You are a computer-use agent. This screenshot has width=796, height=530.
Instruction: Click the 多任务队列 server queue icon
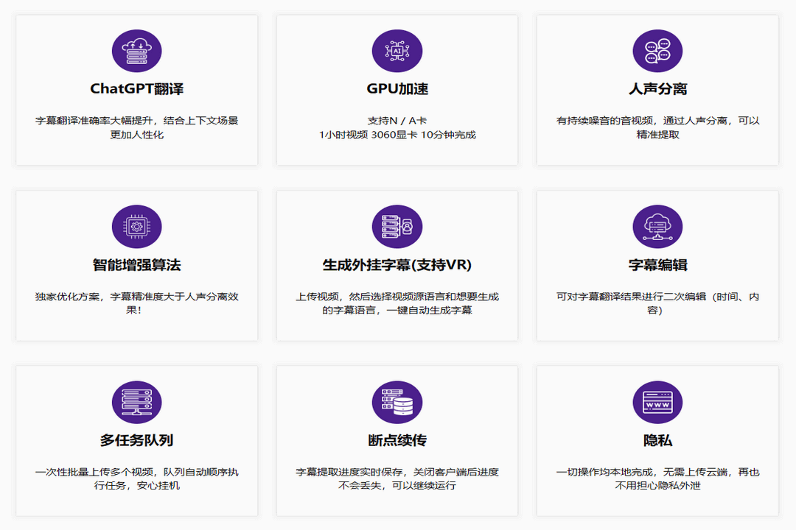(x=136, y=403)
